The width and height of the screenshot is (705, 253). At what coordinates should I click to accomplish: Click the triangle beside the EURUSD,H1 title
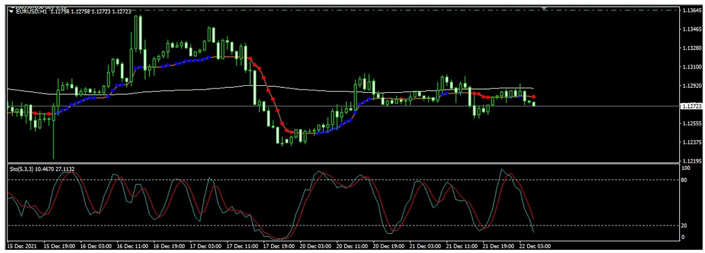[x=11, y=12]
